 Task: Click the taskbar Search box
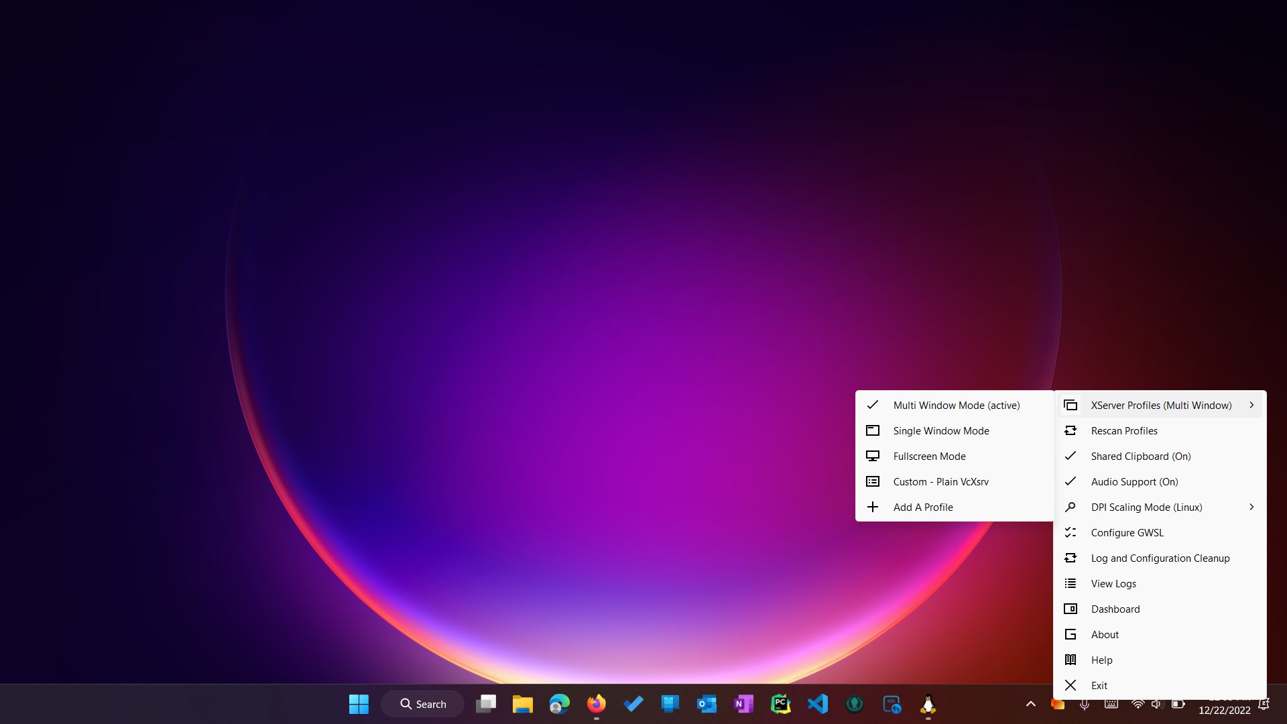422,704
